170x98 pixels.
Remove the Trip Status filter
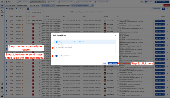pos(53,5)
